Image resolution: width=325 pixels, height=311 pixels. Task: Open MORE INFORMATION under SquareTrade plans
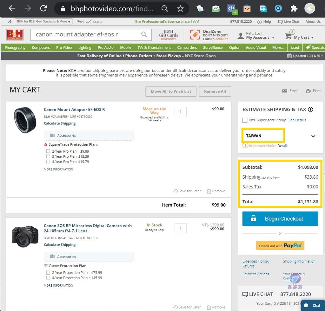coord(58,169)
